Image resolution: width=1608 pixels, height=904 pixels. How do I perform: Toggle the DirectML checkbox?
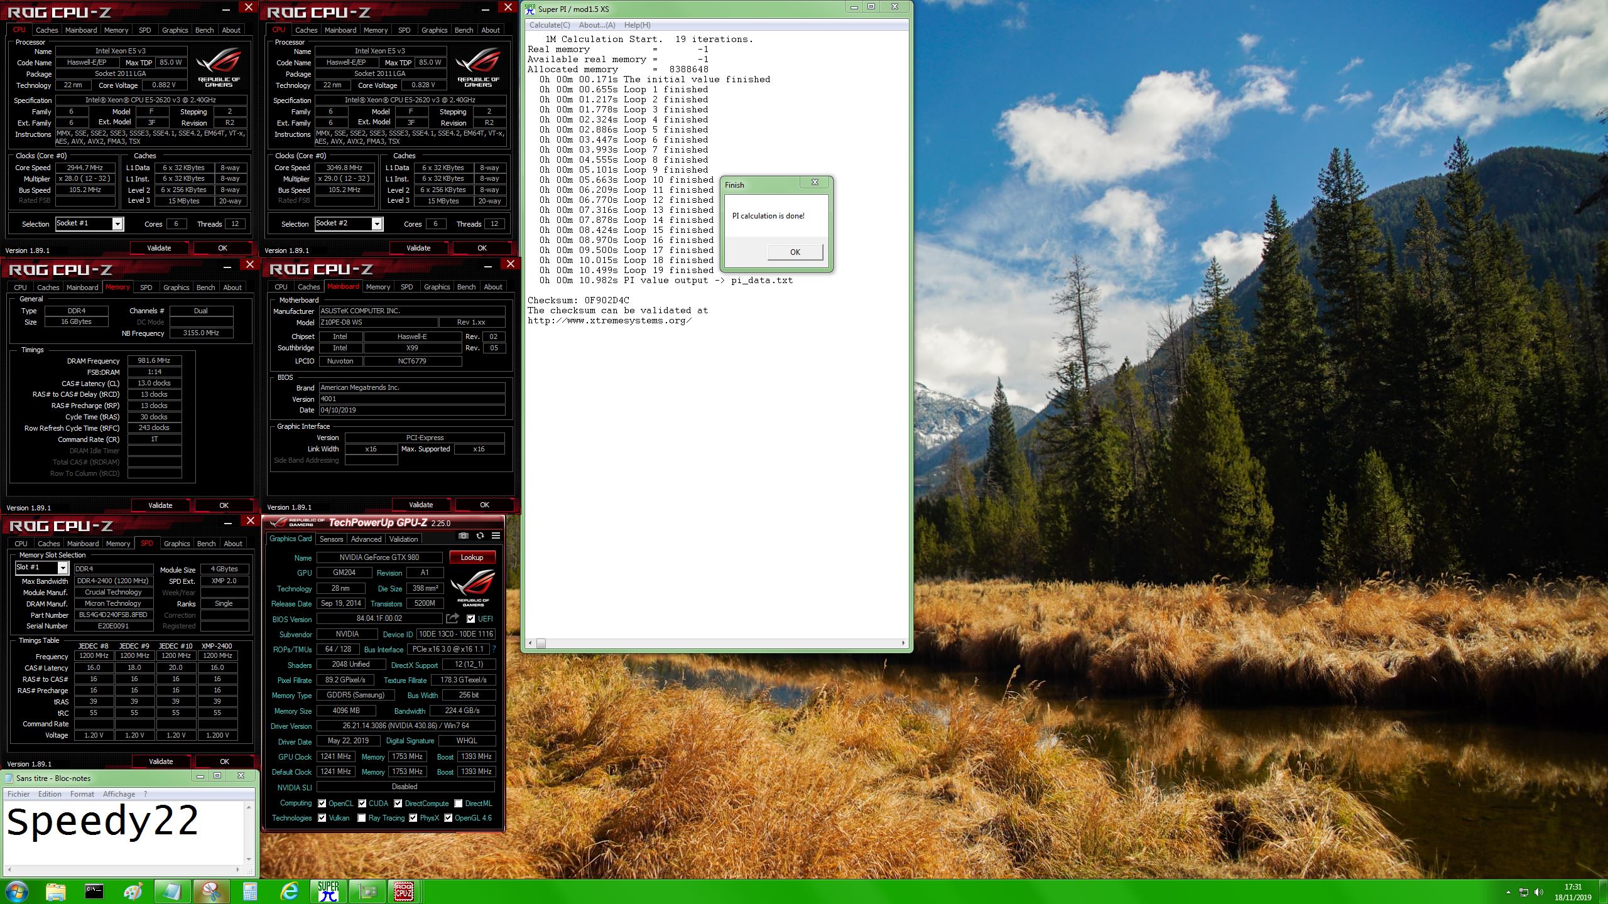pyautogui.click(x=459, y=803)
